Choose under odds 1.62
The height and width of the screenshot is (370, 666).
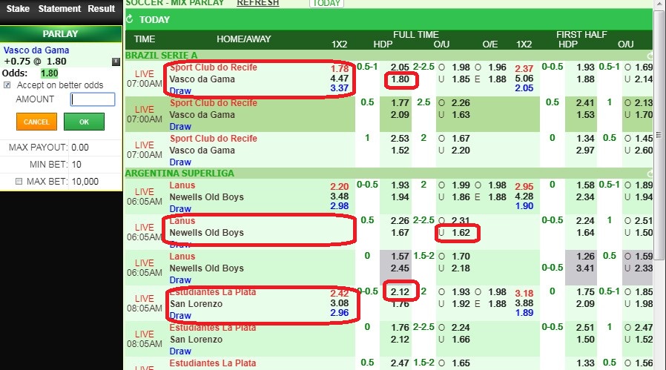coord(461,233)
